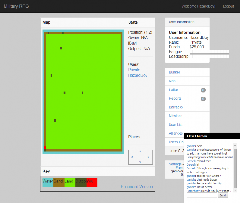Click the chat scrollbar
The width and height of the screenshot is (240, 203).
235,168
